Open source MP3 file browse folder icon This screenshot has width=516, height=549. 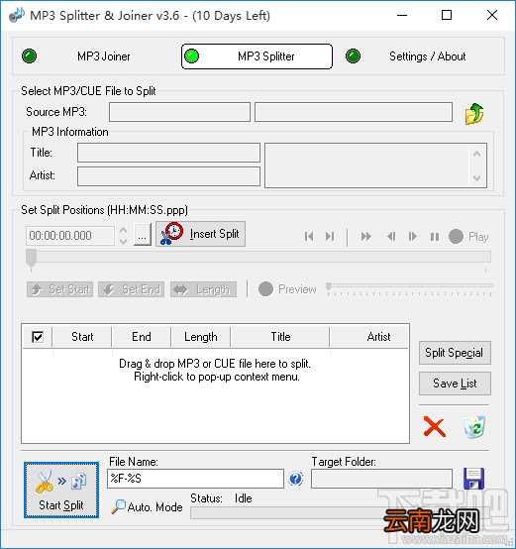click(474, 113)
